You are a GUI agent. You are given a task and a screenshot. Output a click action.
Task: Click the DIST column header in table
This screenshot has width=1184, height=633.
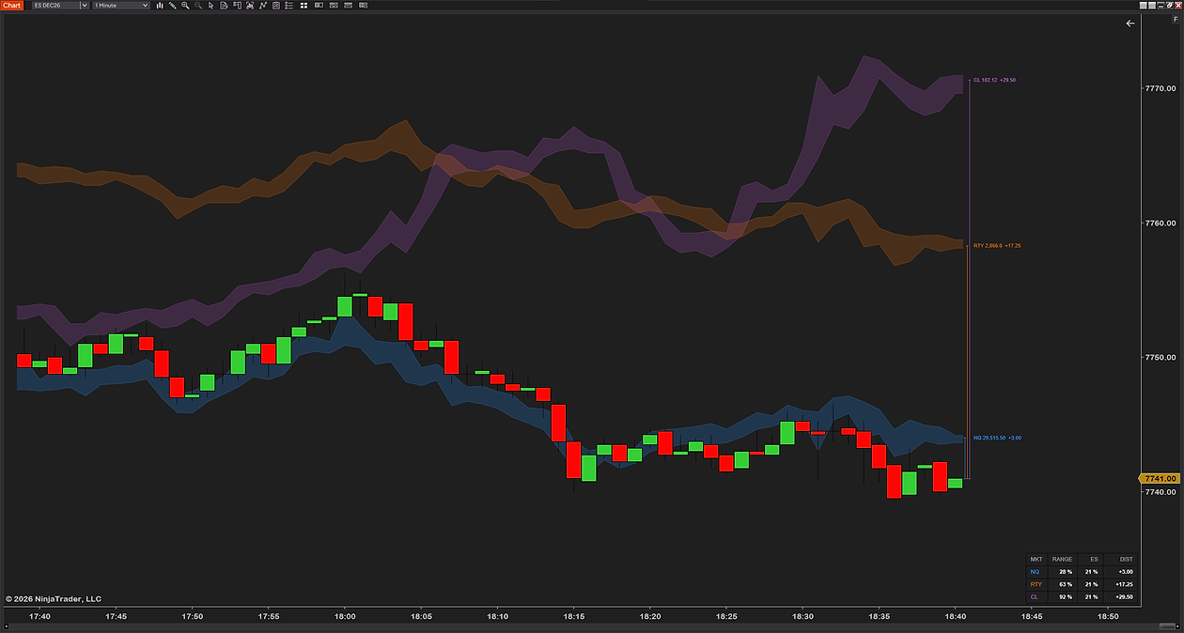click(x=1126, y=560)
